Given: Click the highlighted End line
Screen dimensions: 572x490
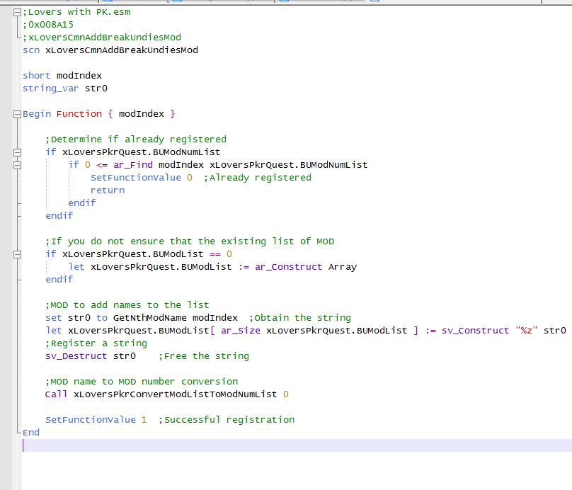Looking at the screenshot, I should (30, 432).
